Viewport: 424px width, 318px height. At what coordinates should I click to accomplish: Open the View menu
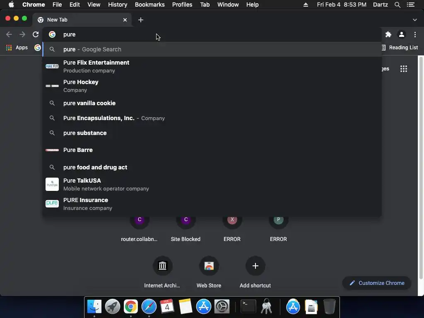click(94, 5)
